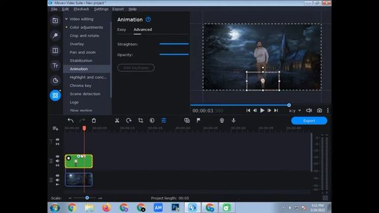Select Stabilization in tools list
Screen dimensions: 379x213
tap(81, 60)
